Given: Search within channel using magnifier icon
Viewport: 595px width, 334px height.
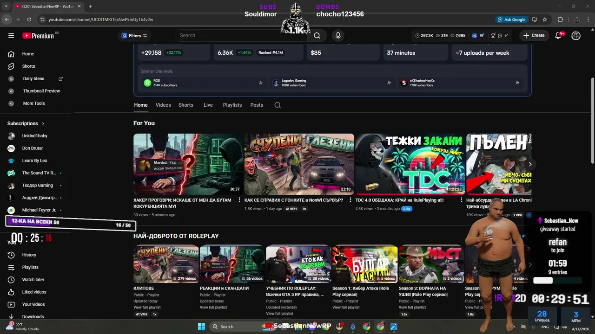Looking at the screenshot, I should click(x=278, y=105).
